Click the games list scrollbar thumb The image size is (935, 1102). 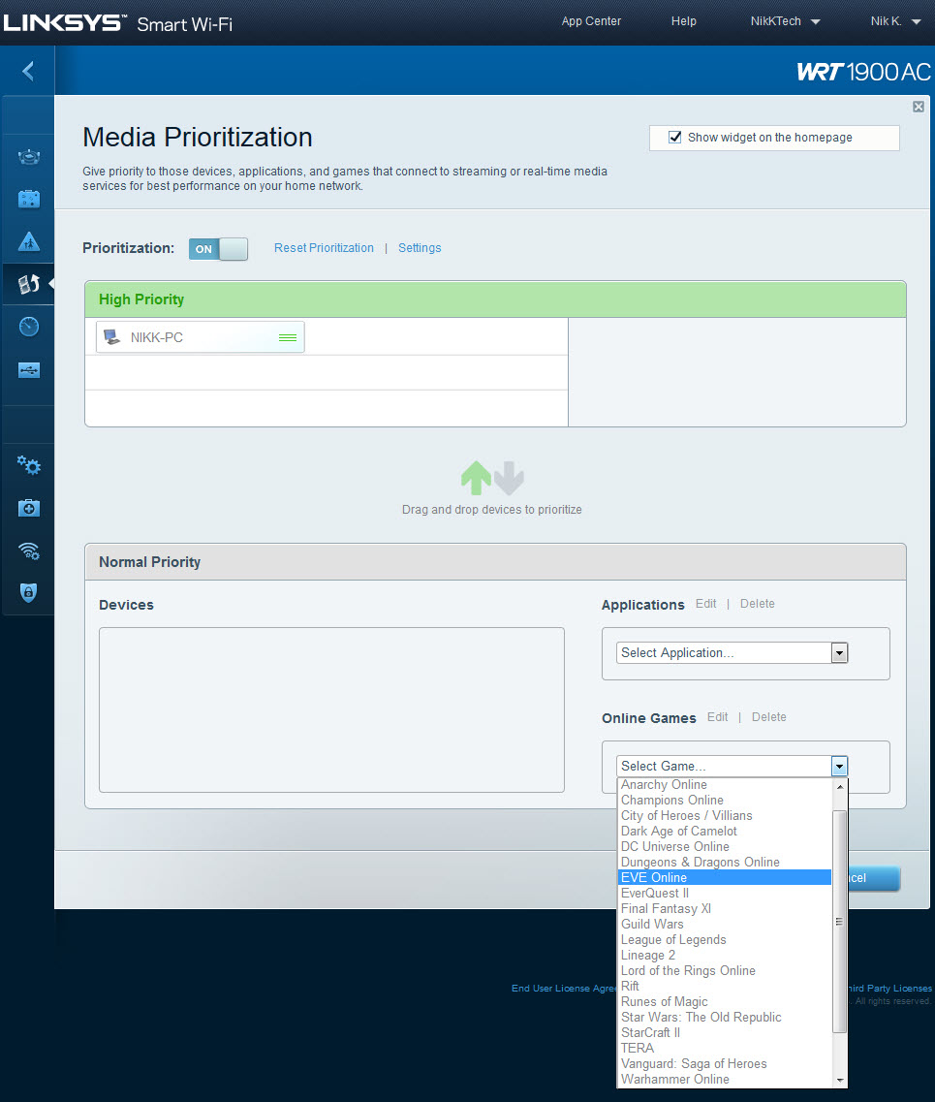pyautogui.click(x=839, y=922)
